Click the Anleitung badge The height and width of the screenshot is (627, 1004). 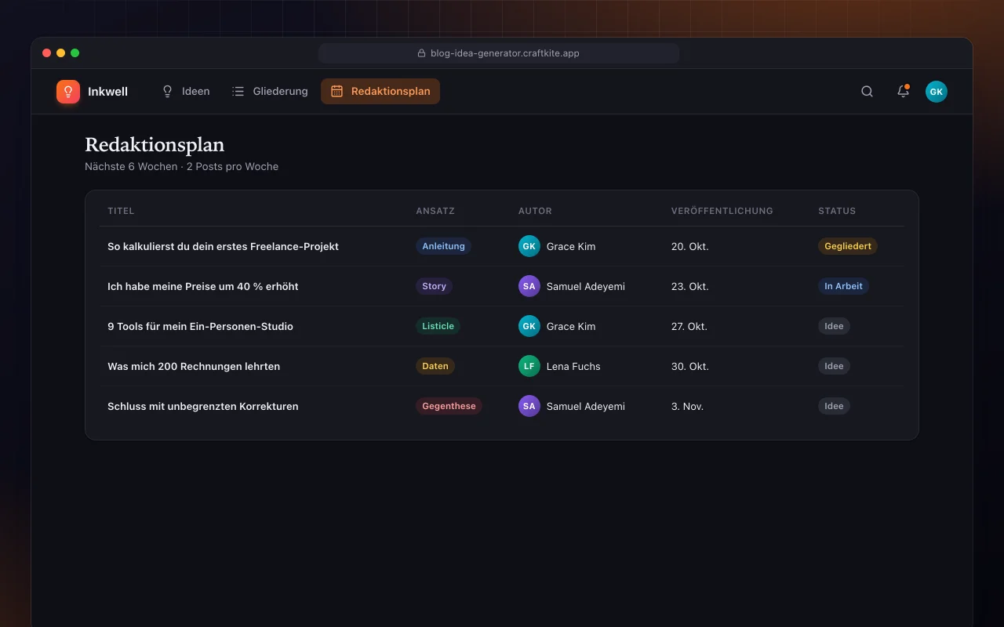pos(443,246)
